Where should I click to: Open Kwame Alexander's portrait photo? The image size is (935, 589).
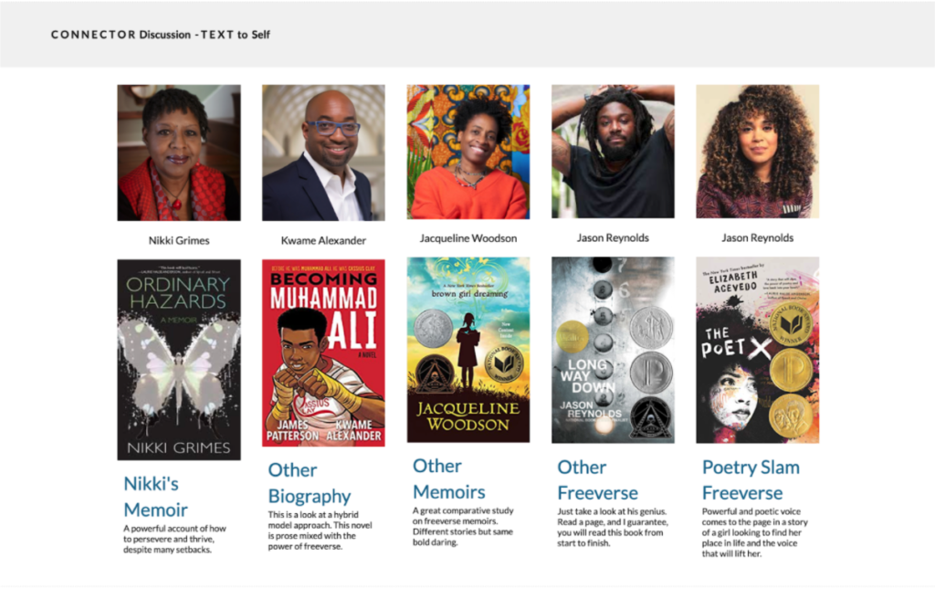[323, 153]
